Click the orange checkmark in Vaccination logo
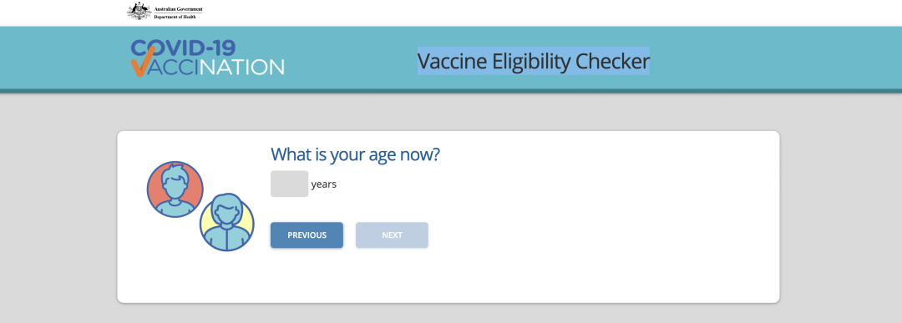This screenshot has height=323, width=902. coord(142,62)
